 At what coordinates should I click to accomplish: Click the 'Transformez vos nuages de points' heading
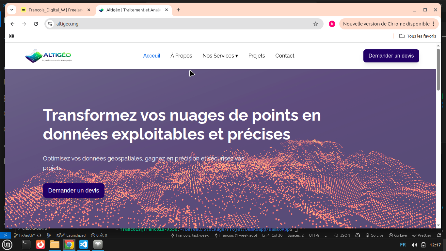click(182, 124)
